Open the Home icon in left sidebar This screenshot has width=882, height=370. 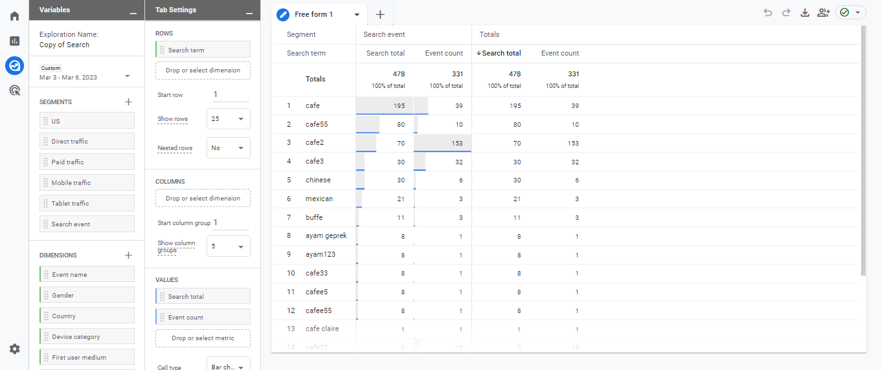click(14, 16)
